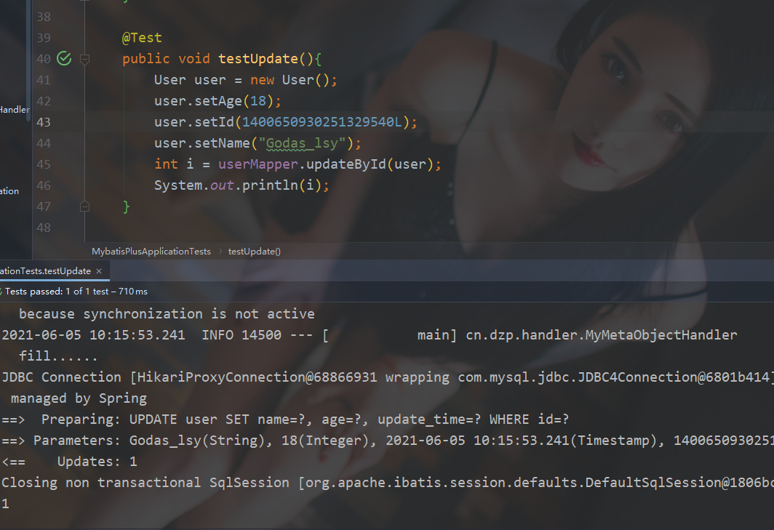Toggle a breakpoint on line 43 number
The width and height of the screenshot is (774, 530).
(44, 122)
